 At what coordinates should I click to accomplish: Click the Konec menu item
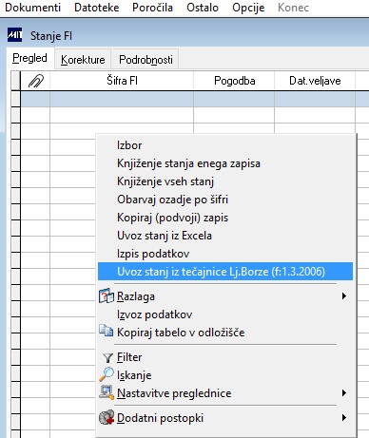[x=293, y=8]
